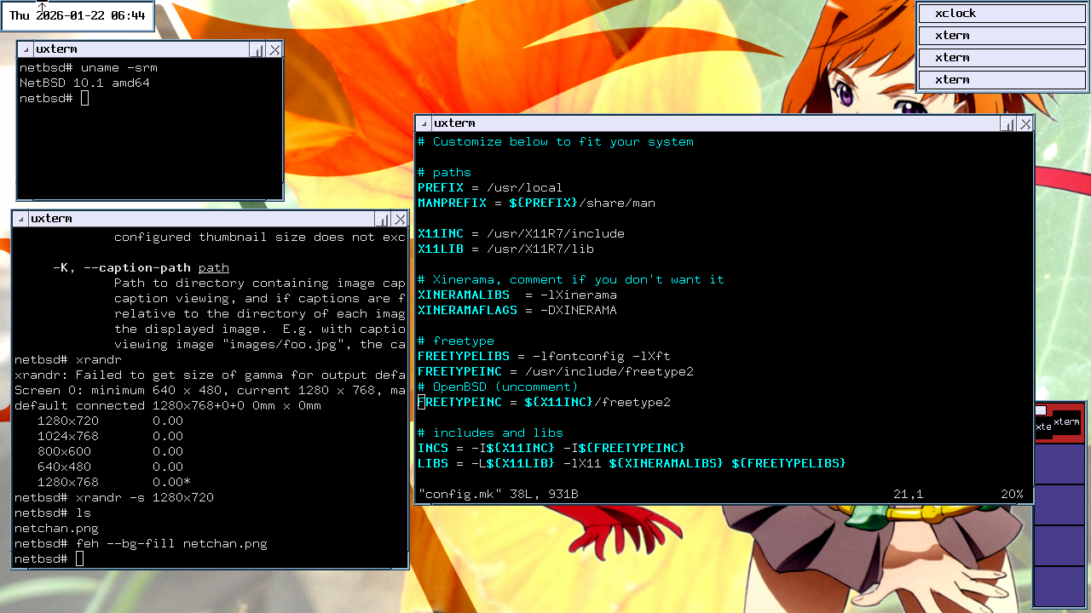Click the mini window labeled xterm in workspace map
This screenshot has width=1091, height=613.
tap(1066, 422)
